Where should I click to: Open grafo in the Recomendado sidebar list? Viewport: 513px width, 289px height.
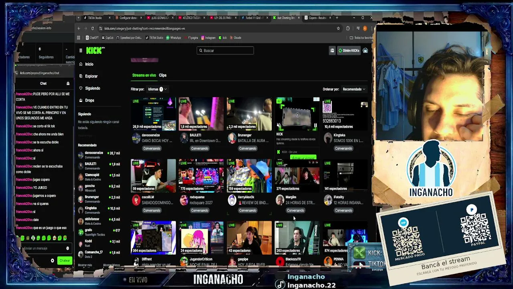pos(99,232)
